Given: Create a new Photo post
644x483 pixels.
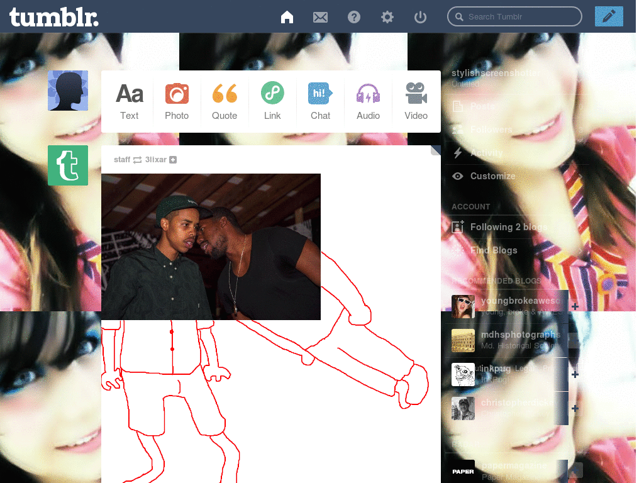Looking at the screenshot, I should (177, 101).
